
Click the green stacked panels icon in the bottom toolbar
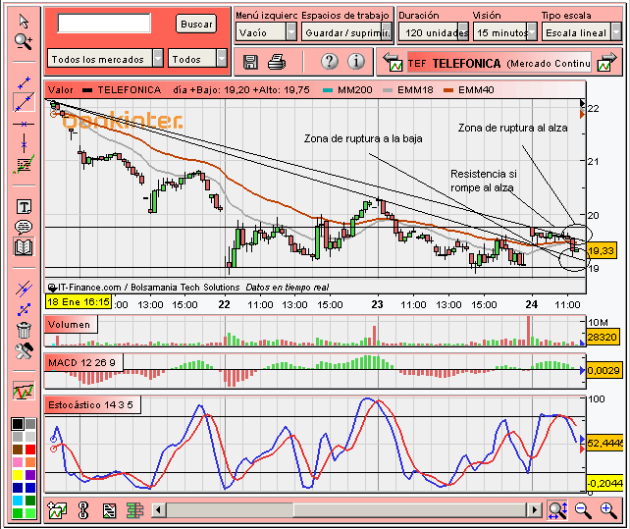135,510
